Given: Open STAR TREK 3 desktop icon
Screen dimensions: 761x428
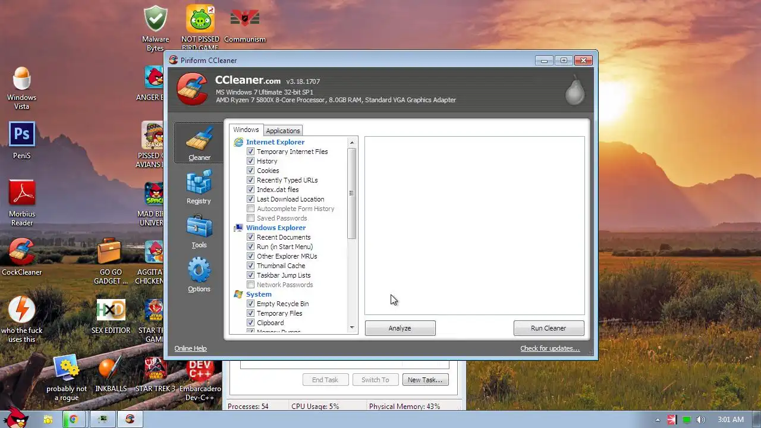Looking at the screenshot, I should 155,374.
